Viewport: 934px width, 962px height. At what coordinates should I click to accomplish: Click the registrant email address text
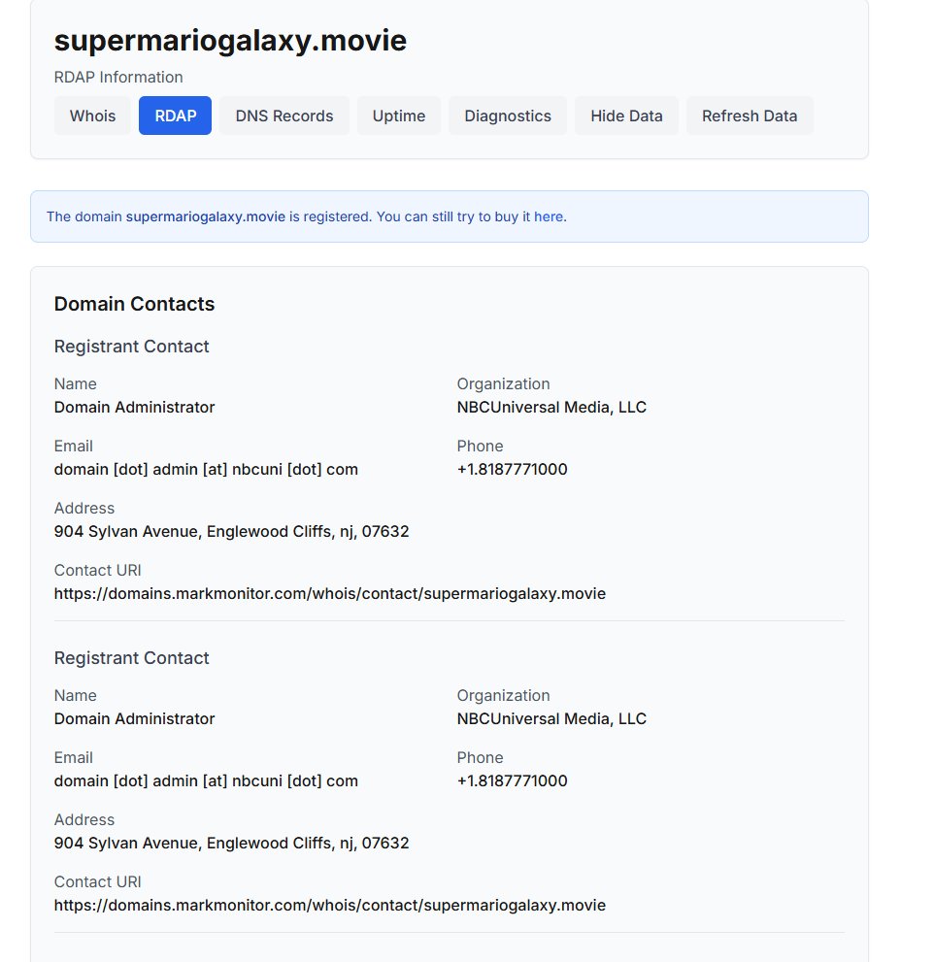pyautogui.click(x=206, y=469)
